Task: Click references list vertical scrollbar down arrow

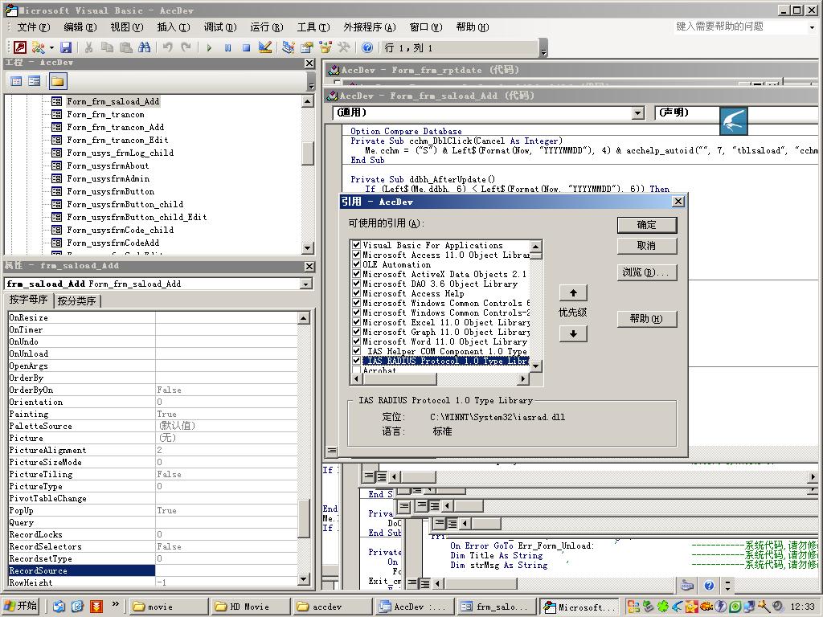Action: click(x=536, y=366)
